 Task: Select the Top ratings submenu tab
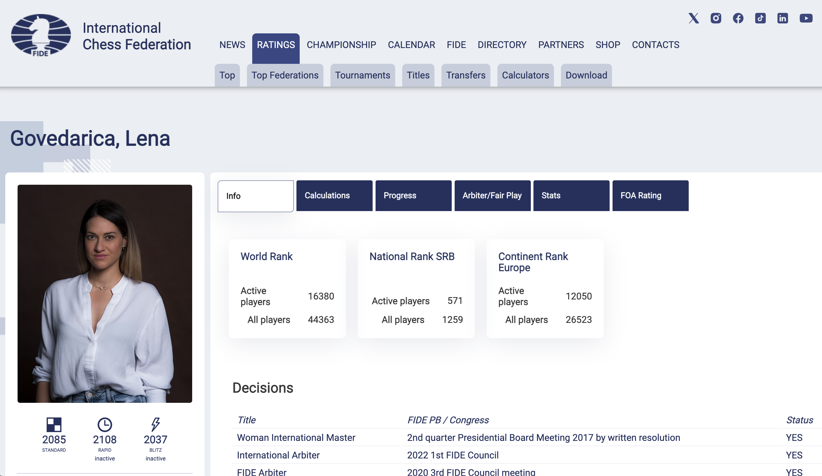(227, 75)
